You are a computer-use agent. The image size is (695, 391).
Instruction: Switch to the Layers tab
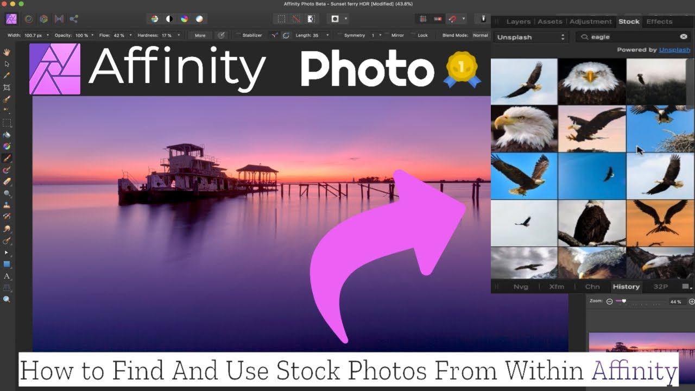pyautogui.click(x=519, y=22)
